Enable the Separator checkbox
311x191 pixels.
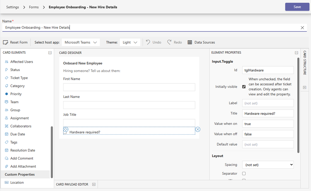244,173
